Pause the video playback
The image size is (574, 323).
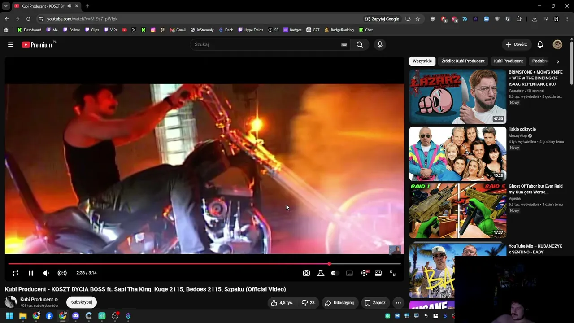pos(31,273)
